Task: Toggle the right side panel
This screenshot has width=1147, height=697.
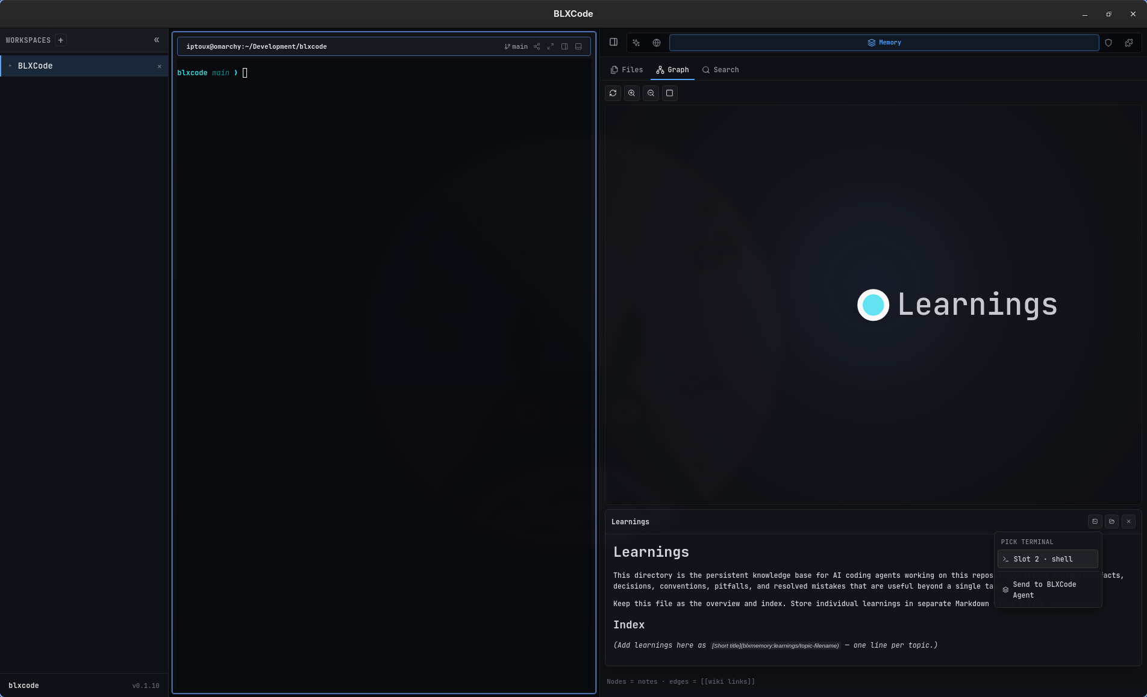Action: click(613, 42)
